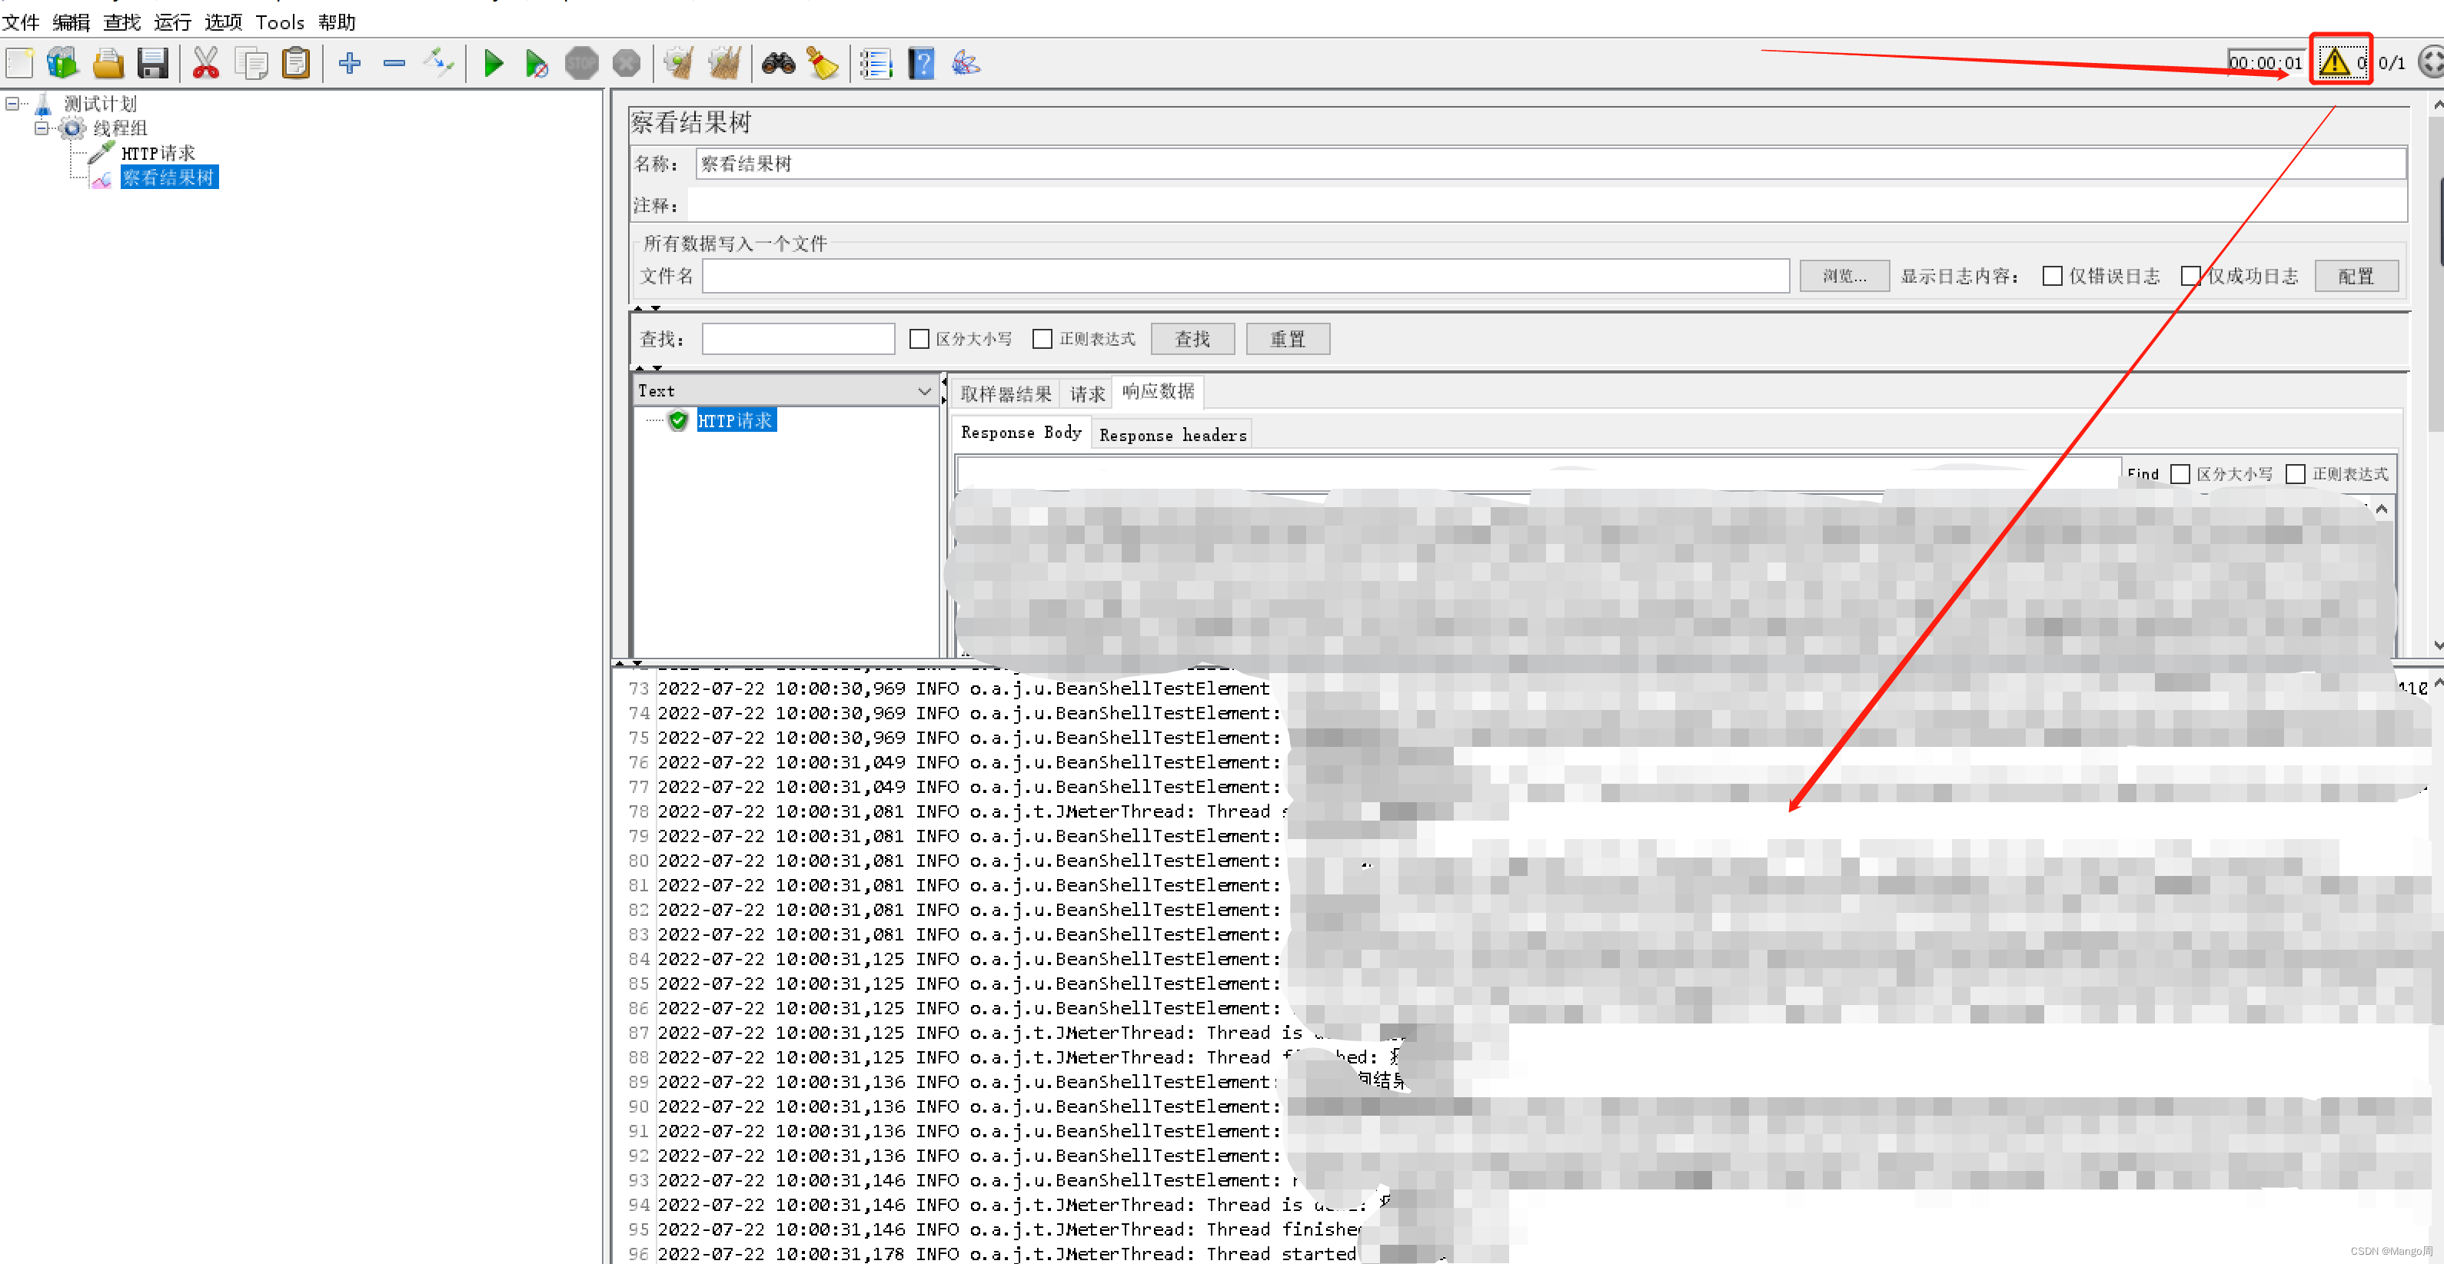Viewport: 2444px width, 1264px height.
Task: Select 察看结果树 listener in tree
Action: click(169, 177)
